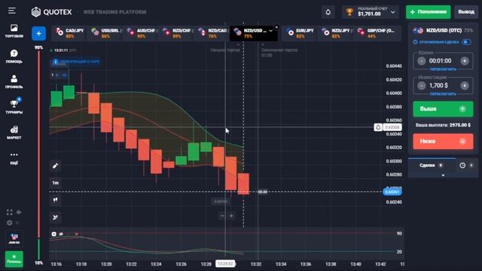This screenshot has height=271, width=482.
Task: Toggle fullscreen mode icon
Action: tap(10, 212)
